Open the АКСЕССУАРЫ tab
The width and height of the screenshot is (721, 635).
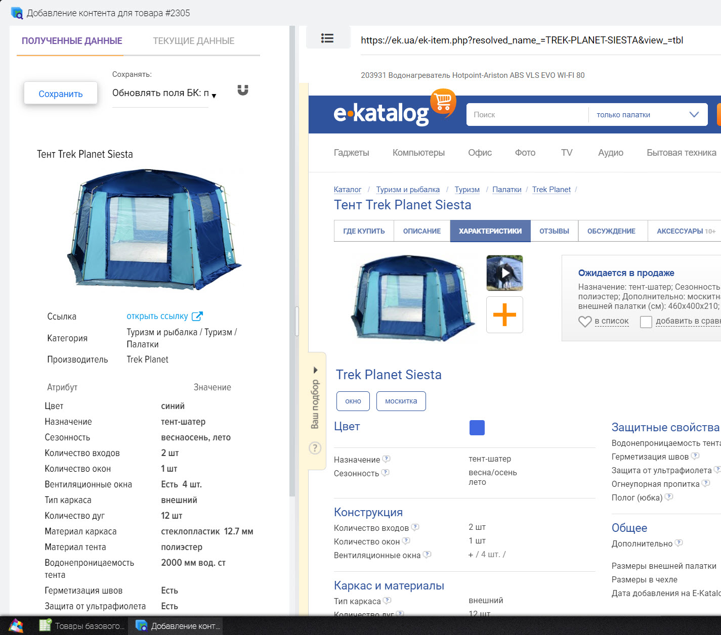tap(685, 231)
